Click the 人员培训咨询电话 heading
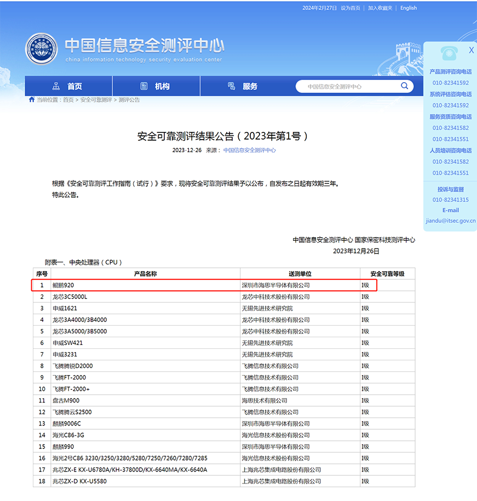The image size is (477, 501). 451,150
